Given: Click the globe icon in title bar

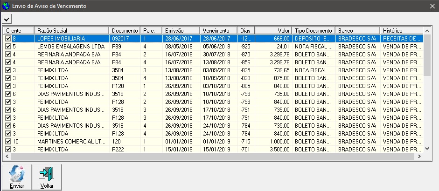Looking at the screenshot, I should pyautogui.click(x=5, y=6).
